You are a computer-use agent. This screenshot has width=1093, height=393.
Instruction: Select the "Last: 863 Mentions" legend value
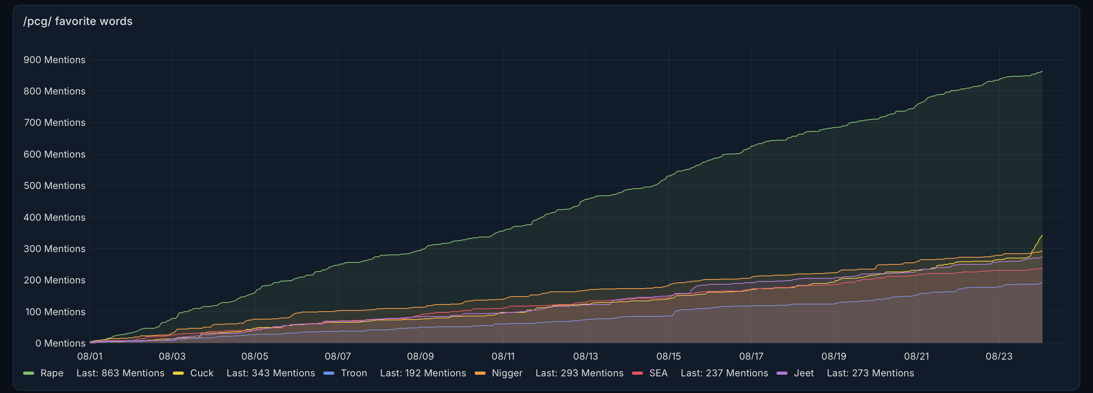(120, 373)
